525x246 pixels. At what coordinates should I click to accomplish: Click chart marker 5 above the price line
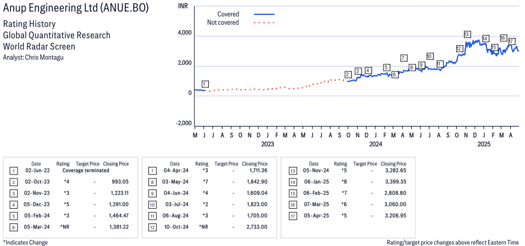pyautogui.click(x=386, y=67)
